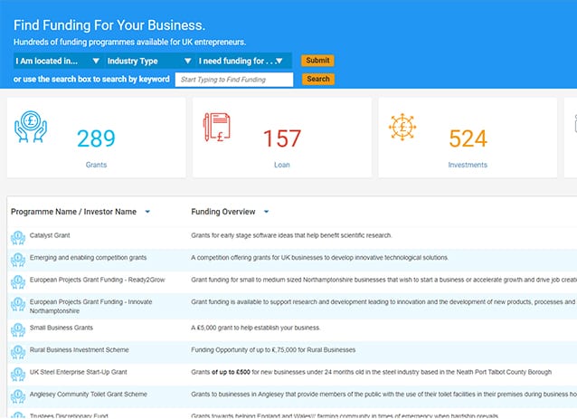Click the Funding Overview sort arrow
The height and width of the screenshot is (419, 577).
266,212
